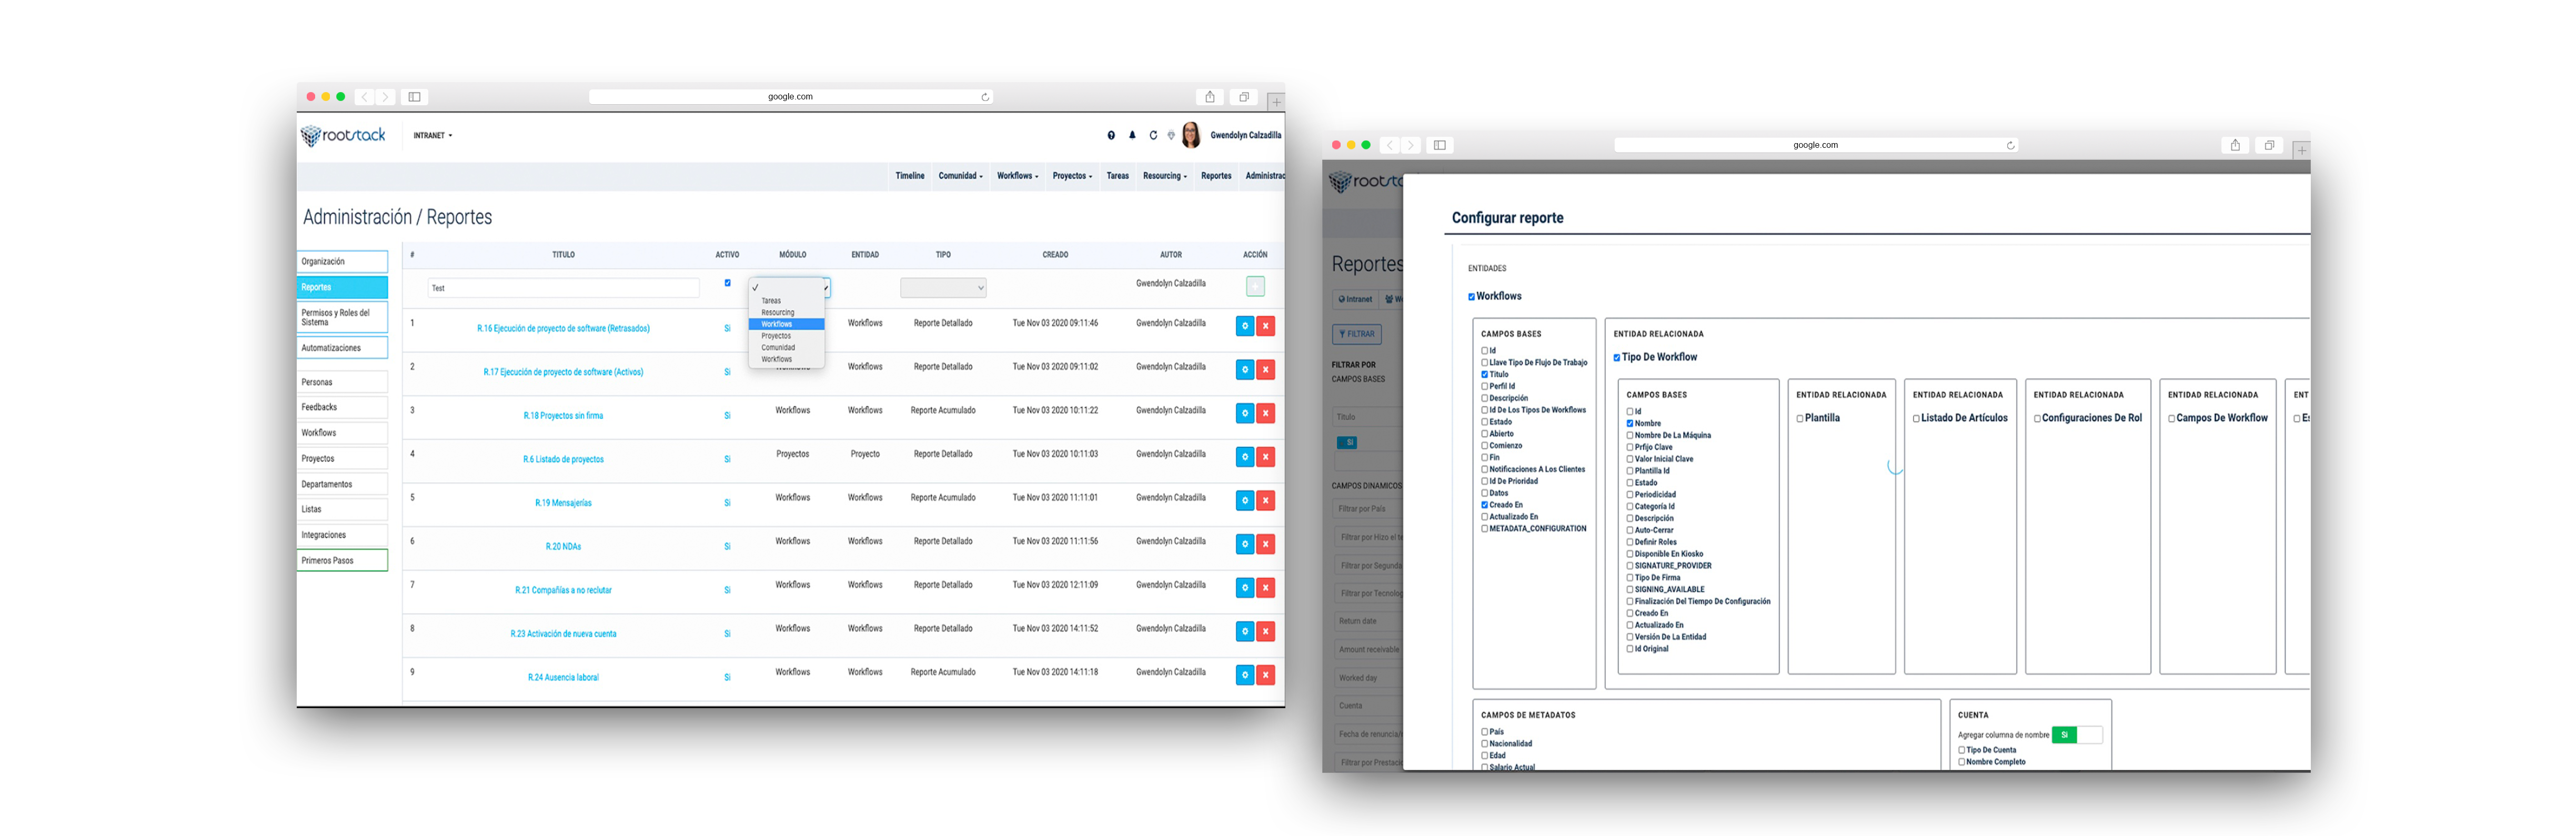The width and height of the screenshot is (2576, 836).
Task: Open report R.17 Ejecución de proyecto (Activos)
Action: tap(563, 372)
